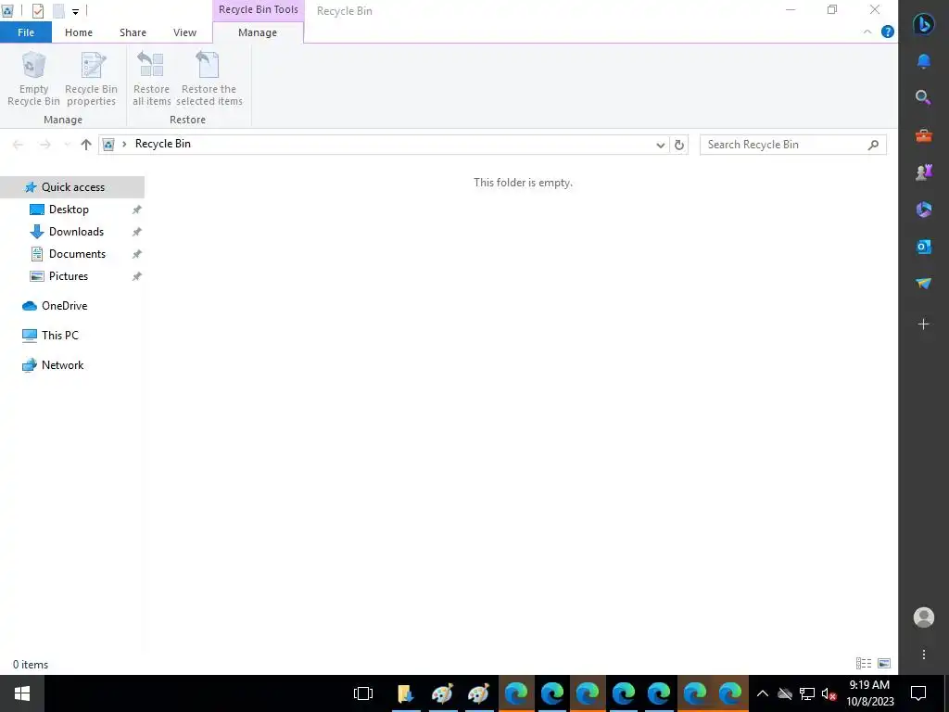Screen dimensions: 949x712
Task: Click the Properties quick access toolbar icon
Action: coord(37,11)
